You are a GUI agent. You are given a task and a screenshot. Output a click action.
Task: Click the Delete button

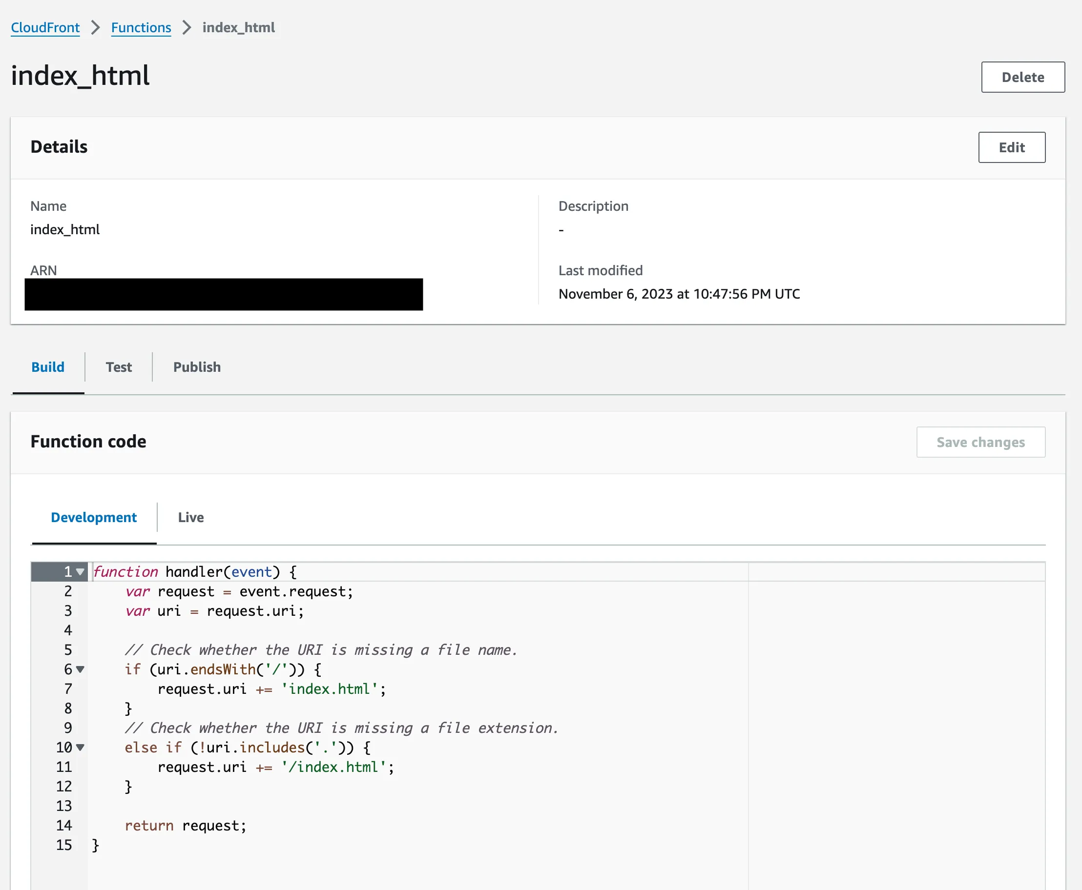1022,77
